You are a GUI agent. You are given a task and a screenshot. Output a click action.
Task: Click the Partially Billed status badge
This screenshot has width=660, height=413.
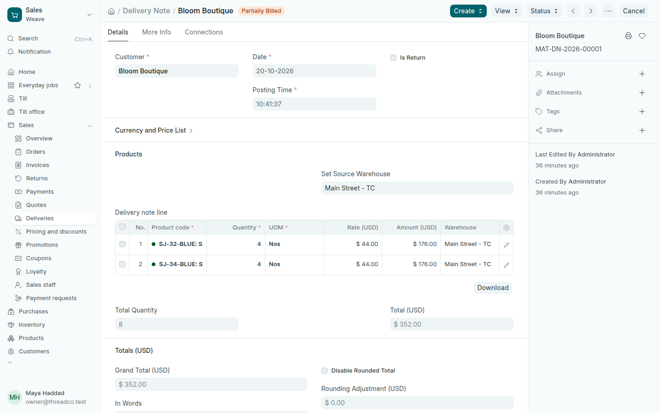(x=261, y=11)
